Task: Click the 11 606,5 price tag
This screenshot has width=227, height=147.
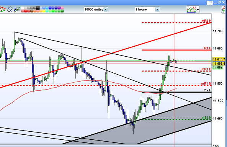Action: pos(219,64)
